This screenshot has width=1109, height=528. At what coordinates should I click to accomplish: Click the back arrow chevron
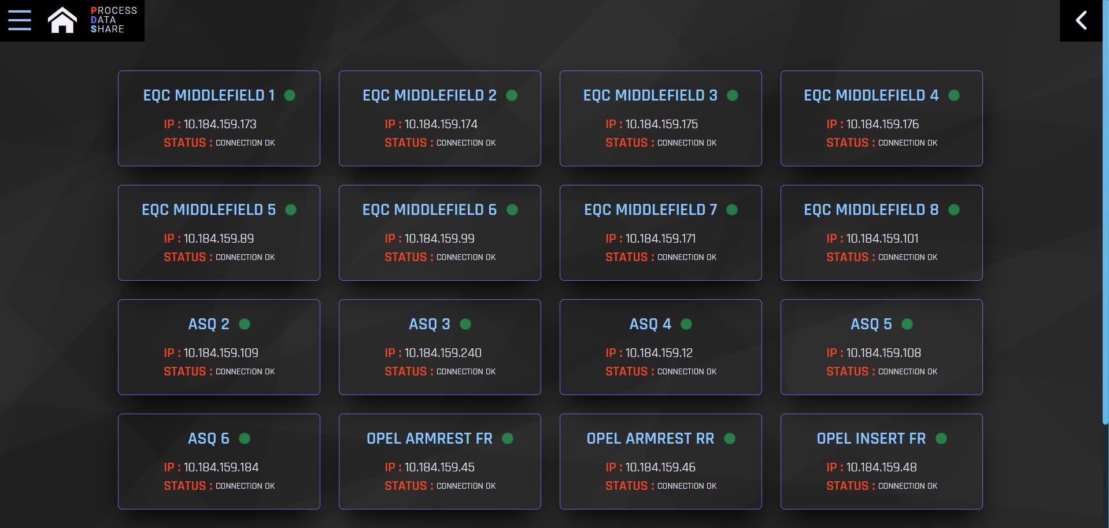[1081, 20]
